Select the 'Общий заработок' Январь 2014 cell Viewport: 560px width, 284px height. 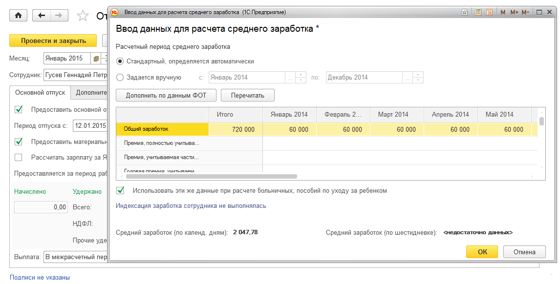pyautogui.click(x=289, y=129)
